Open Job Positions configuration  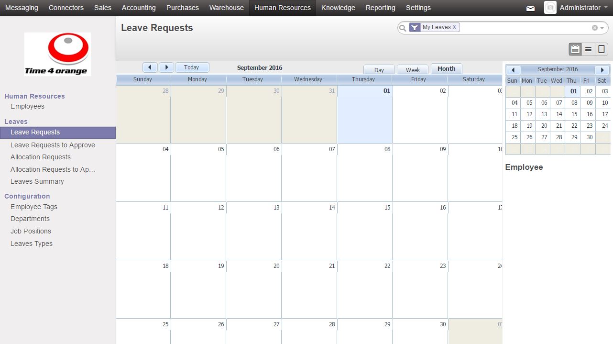click(31, 231)
